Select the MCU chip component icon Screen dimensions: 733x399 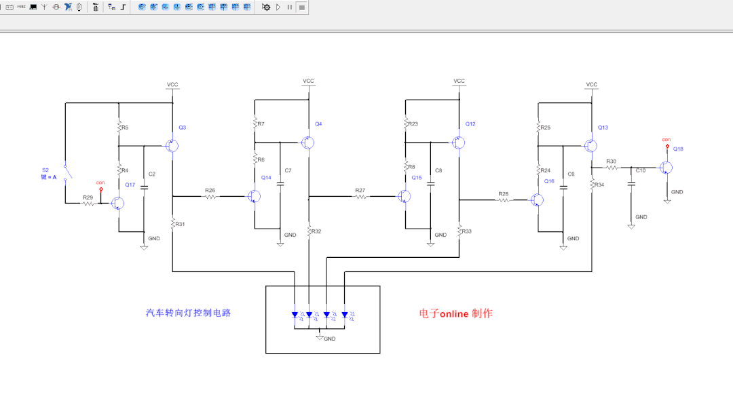pos(79,7)
